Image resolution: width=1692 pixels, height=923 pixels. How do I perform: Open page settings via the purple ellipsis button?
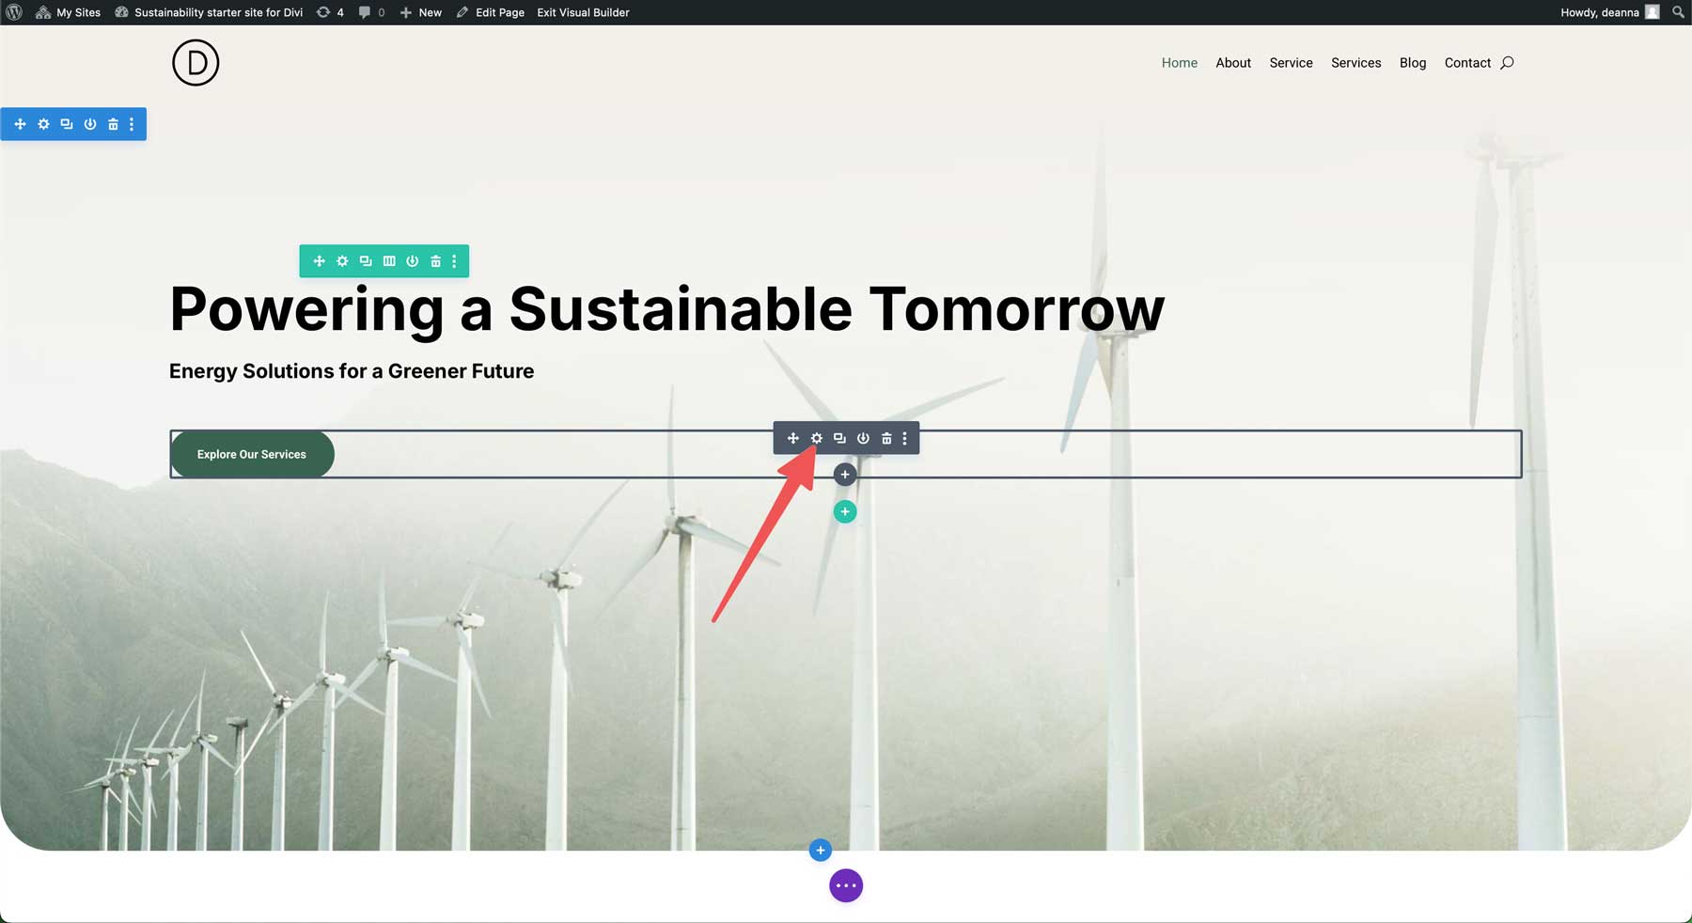pos(845,884)
